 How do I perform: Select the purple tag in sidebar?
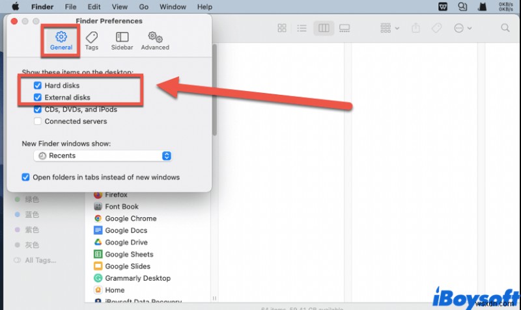27,229
